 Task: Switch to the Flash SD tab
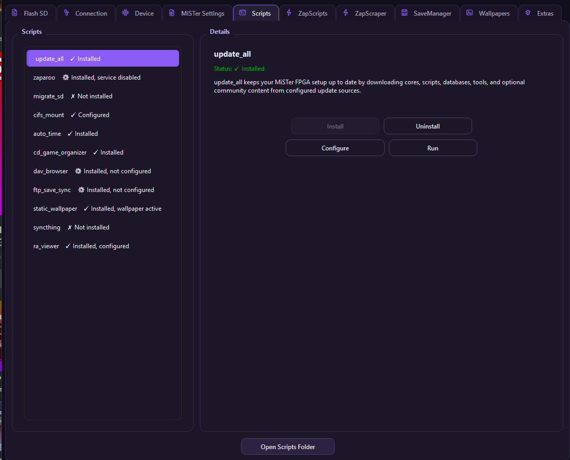click(x=31, y=13)
